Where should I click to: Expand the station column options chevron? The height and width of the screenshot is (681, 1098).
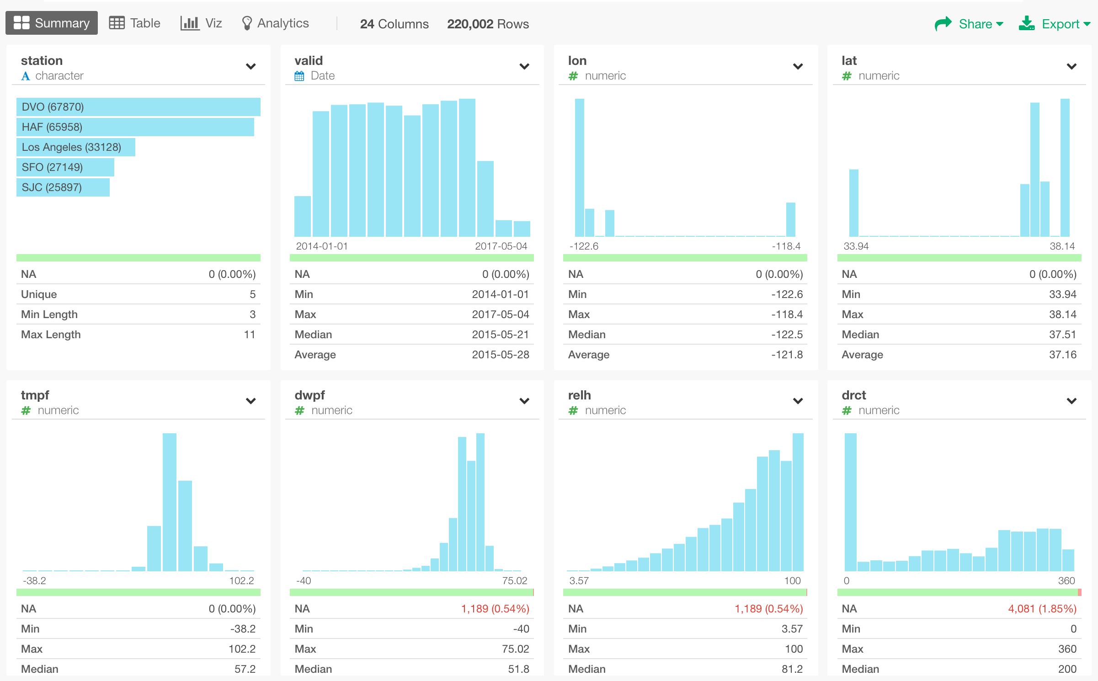click(251, 66)
